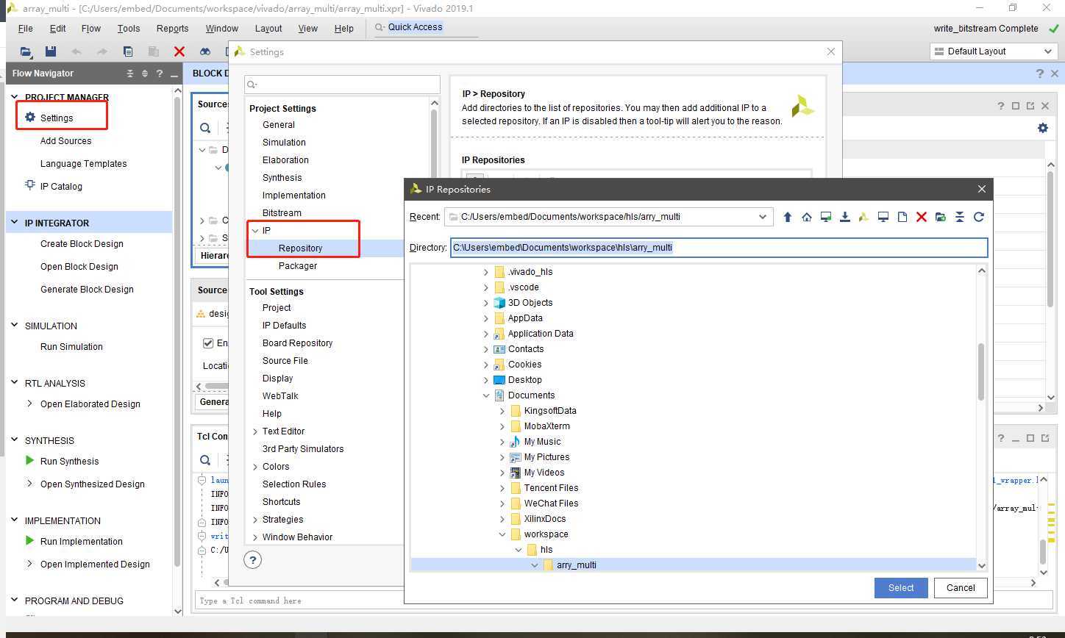Open the Tools menu
Screen dimensions: 1065x638
click(128, 29)
